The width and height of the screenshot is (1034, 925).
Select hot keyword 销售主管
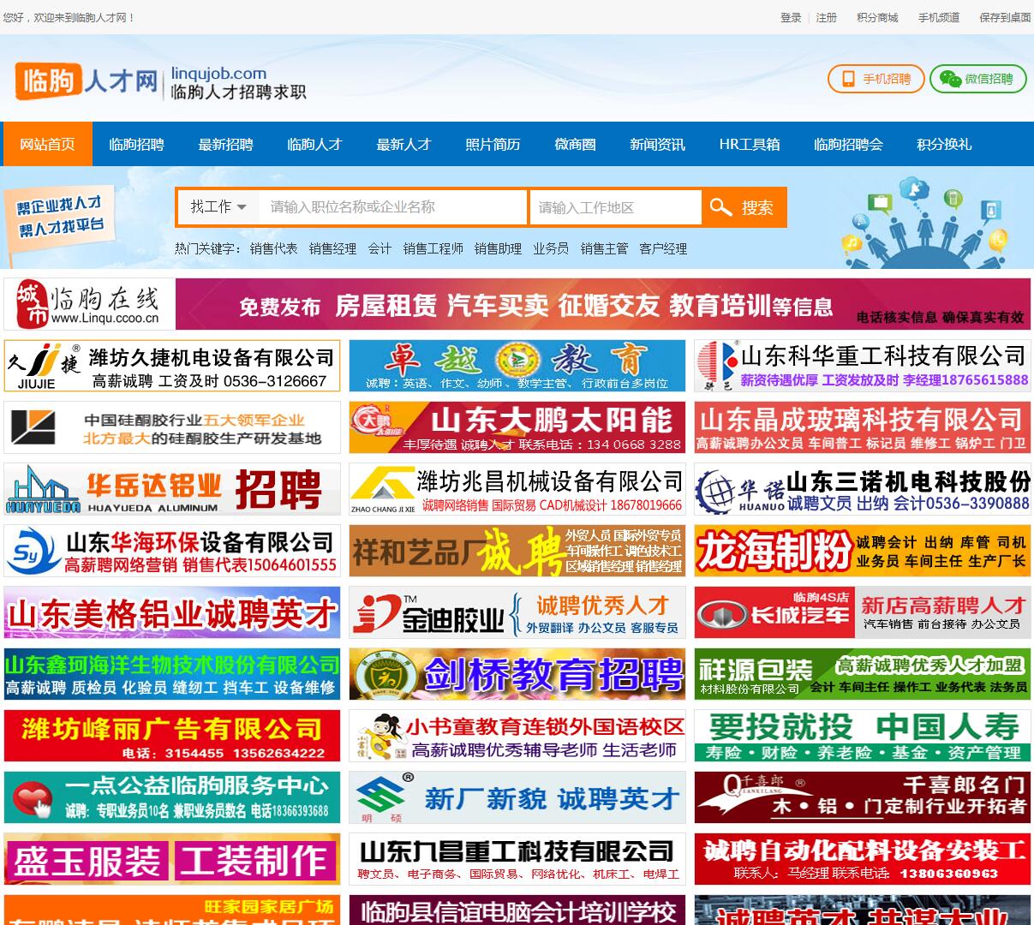click(604, 248)
